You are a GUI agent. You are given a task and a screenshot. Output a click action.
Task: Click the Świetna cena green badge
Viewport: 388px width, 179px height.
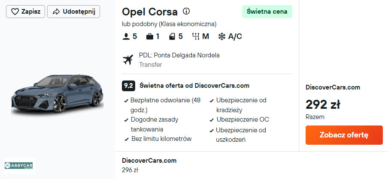(267, 12)
